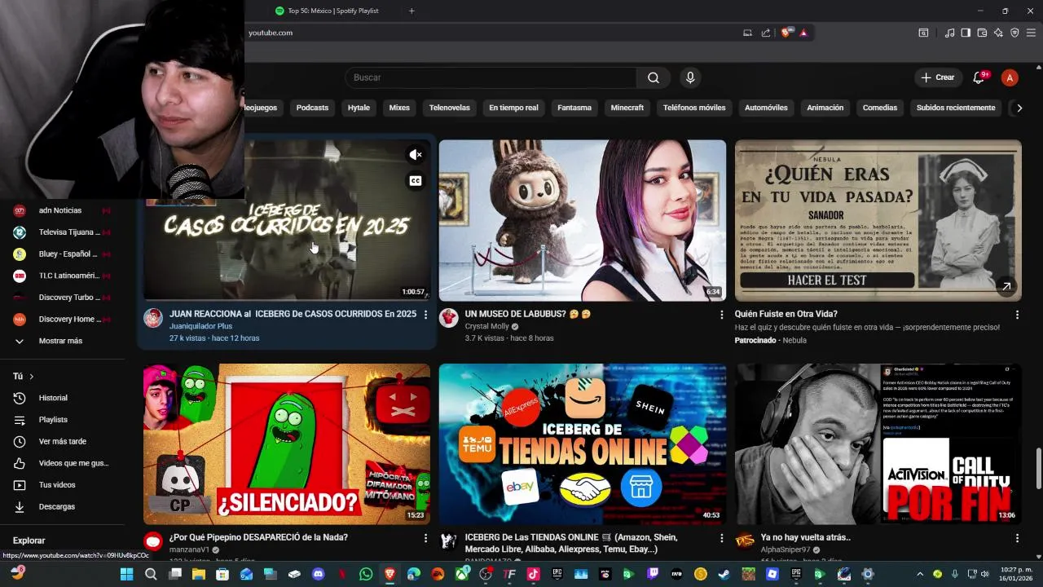Image resolution: width=1043 pixels, height=587 pixels.
Task: Select the Hytale category chip
Action: click(359, 108)
